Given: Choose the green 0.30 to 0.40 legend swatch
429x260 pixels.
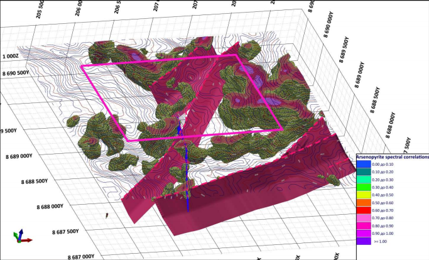Looking at the screenshot, I should pyautogui.click(x=364, y=187).
